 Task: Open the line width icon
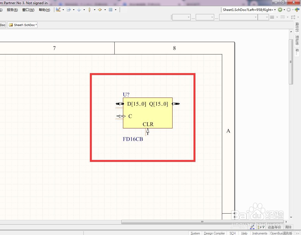(x=272, y=17)
